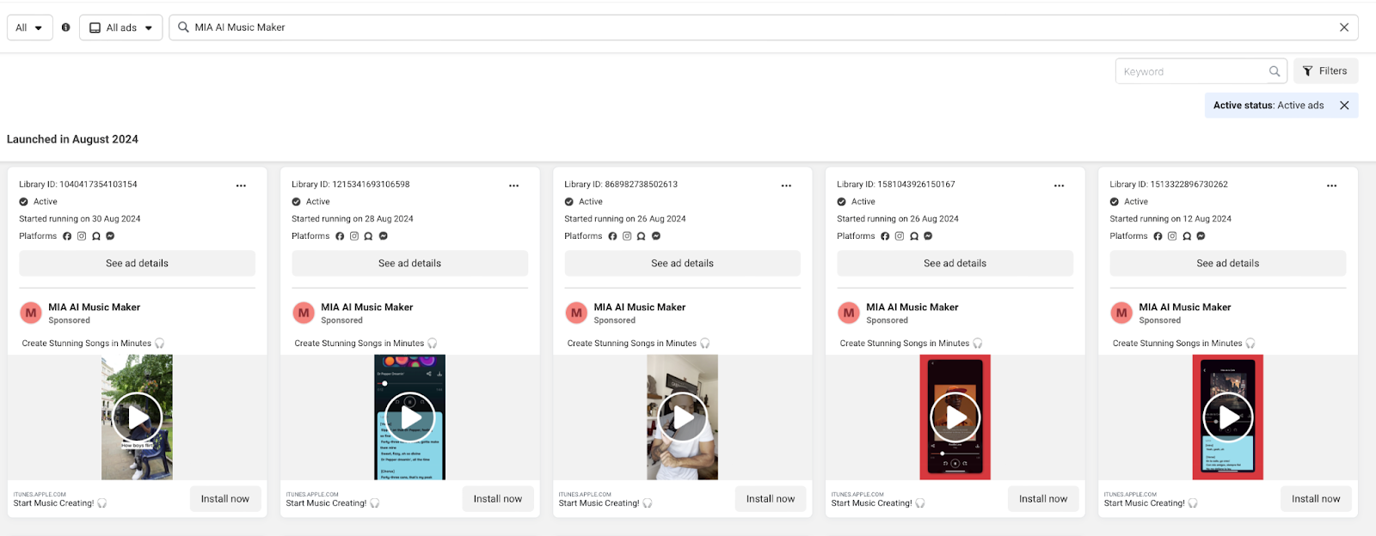1376x536 pixels.
Task: Open MIA AI Music Maker page link on ad 1513322896730262
Action: 1185,308
